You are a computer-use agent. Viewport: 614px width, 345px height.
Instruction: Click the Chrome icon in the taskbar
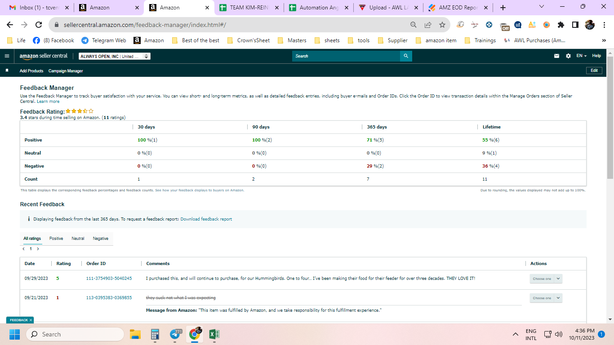pyautogui.click(x=195, y=334)
